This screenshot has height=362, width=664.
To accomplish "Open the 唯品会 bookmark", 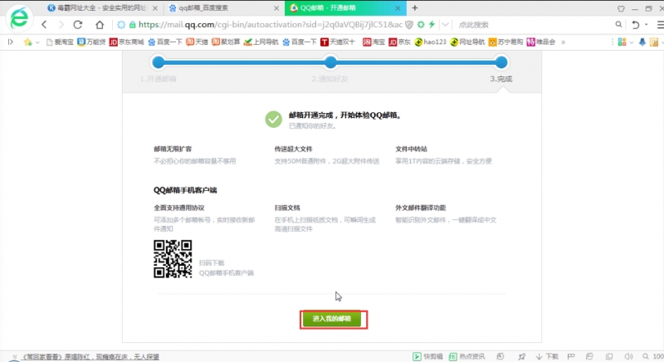I will coord(541,42).
